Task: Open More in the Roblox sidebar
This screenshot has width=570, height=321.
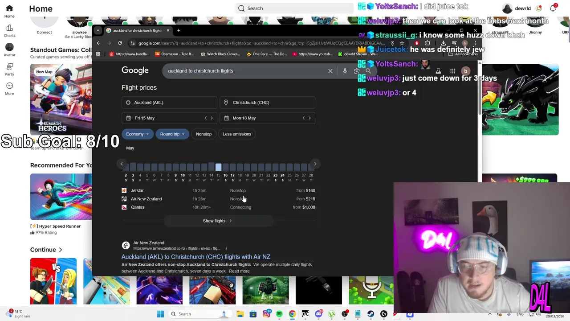Action: [x=9, y=88]
